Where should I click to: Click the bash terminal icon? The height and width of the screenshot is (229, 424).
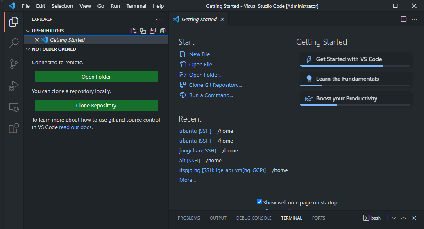366,218
